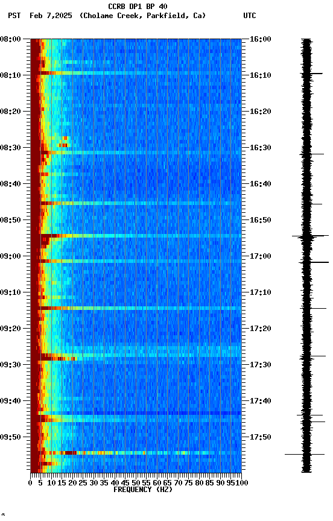Click the '65' frequency axis label
Image resolution: width=333 pixels, height=521 pixels.
168,484
